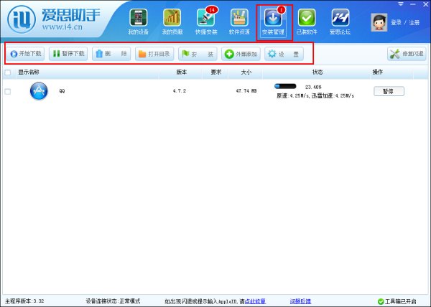Click 打开目录 open folder button

click(x=154, y=54)
